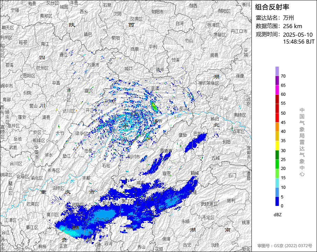Select the 丰都 label
Viewport: 317px width, 252px height.
click(x=86, y=178)
